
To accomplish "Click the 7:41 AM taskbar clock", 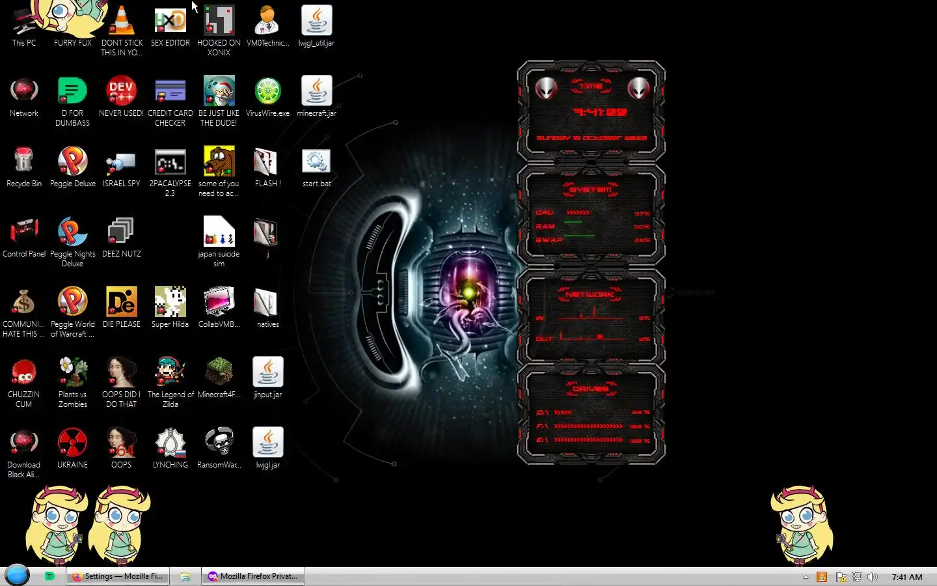I will click(907, 577).
